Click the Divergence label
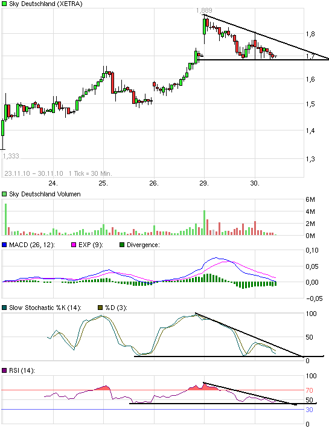Screen dimensions: 329x429 point(143,245)
